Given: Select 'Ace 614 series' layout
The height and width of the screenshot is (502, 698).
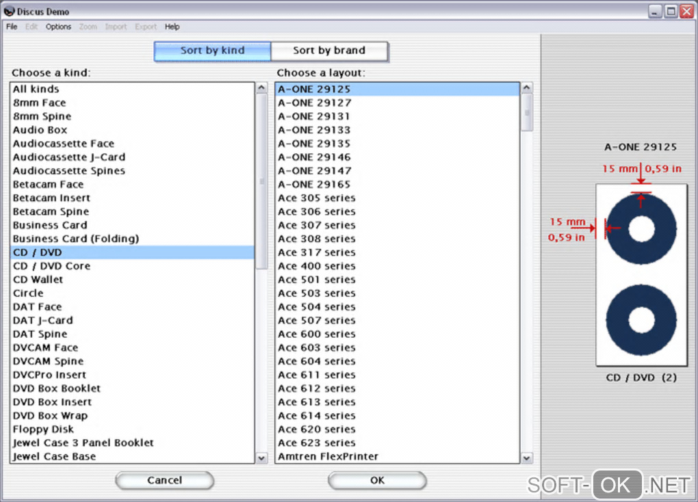Looking at the screenshot, I should (398, 416).
